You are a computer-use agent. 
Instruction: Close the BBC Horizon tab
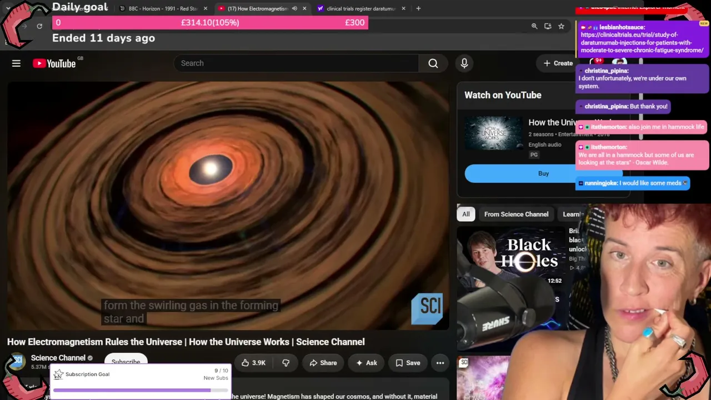coord(206,8)
